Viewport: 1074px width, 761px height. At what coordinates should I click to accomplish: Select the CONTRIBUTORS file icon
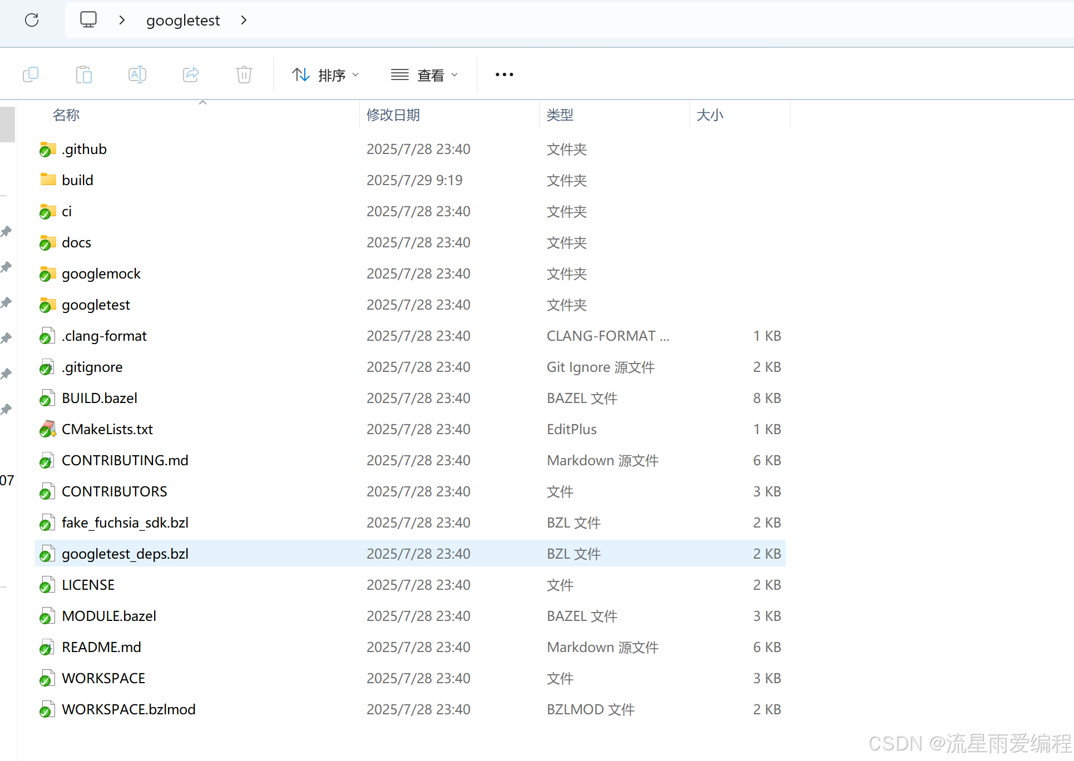[48, 491]
